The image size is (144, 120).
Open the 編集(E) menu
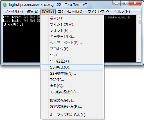pyautogui.click(x=32, y=11)
